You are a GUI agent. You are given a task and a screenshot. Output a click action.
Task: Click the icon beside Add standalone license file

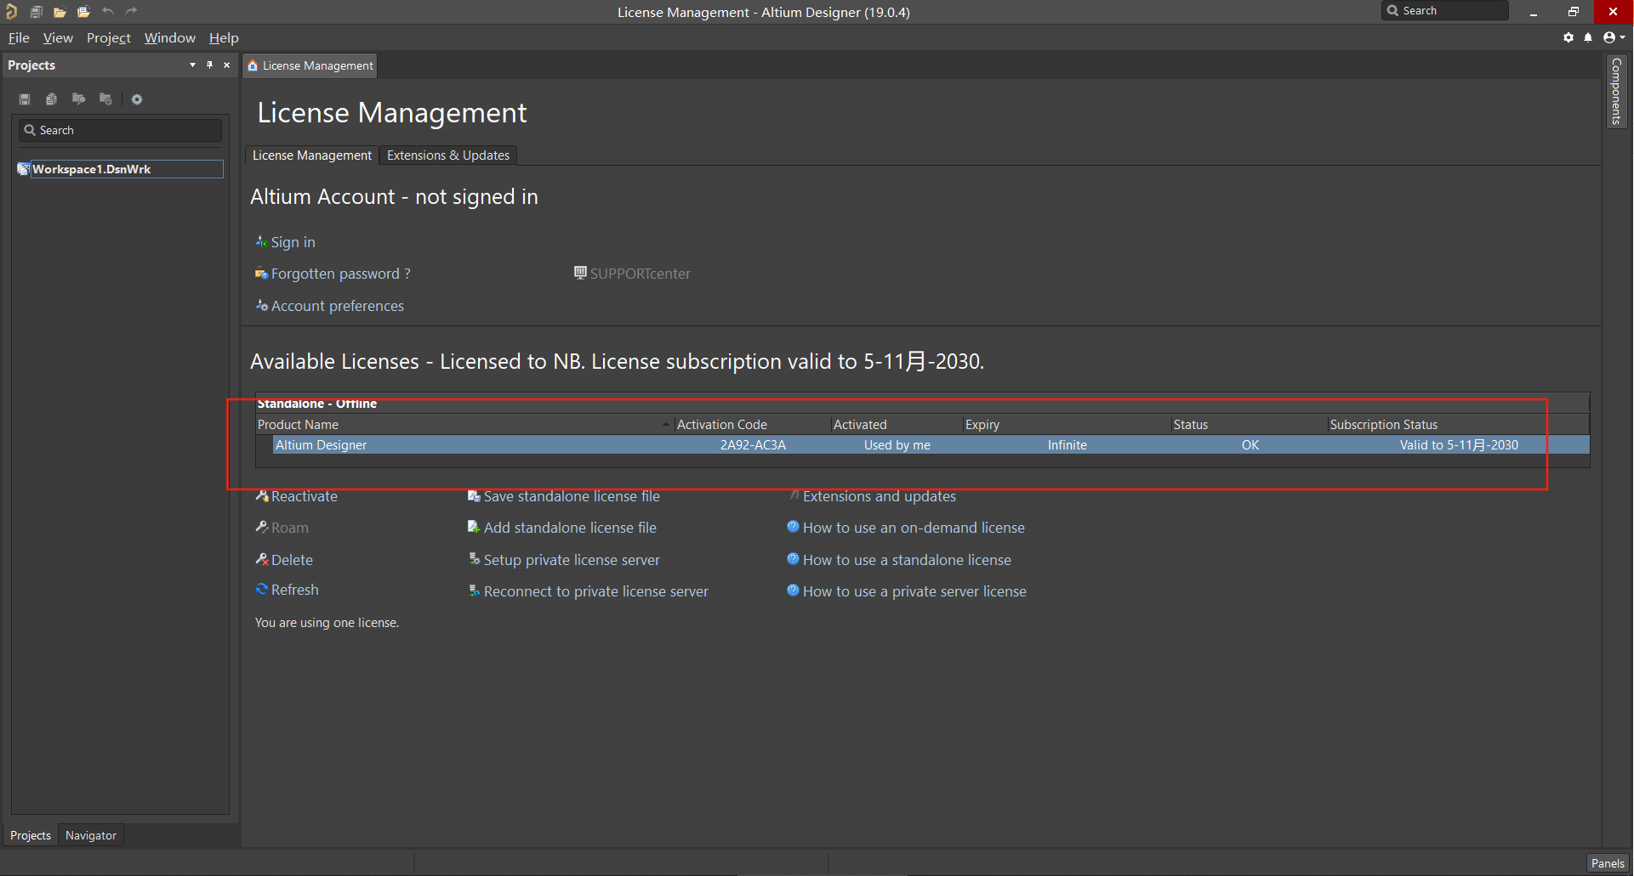click(x=474, y=527)
